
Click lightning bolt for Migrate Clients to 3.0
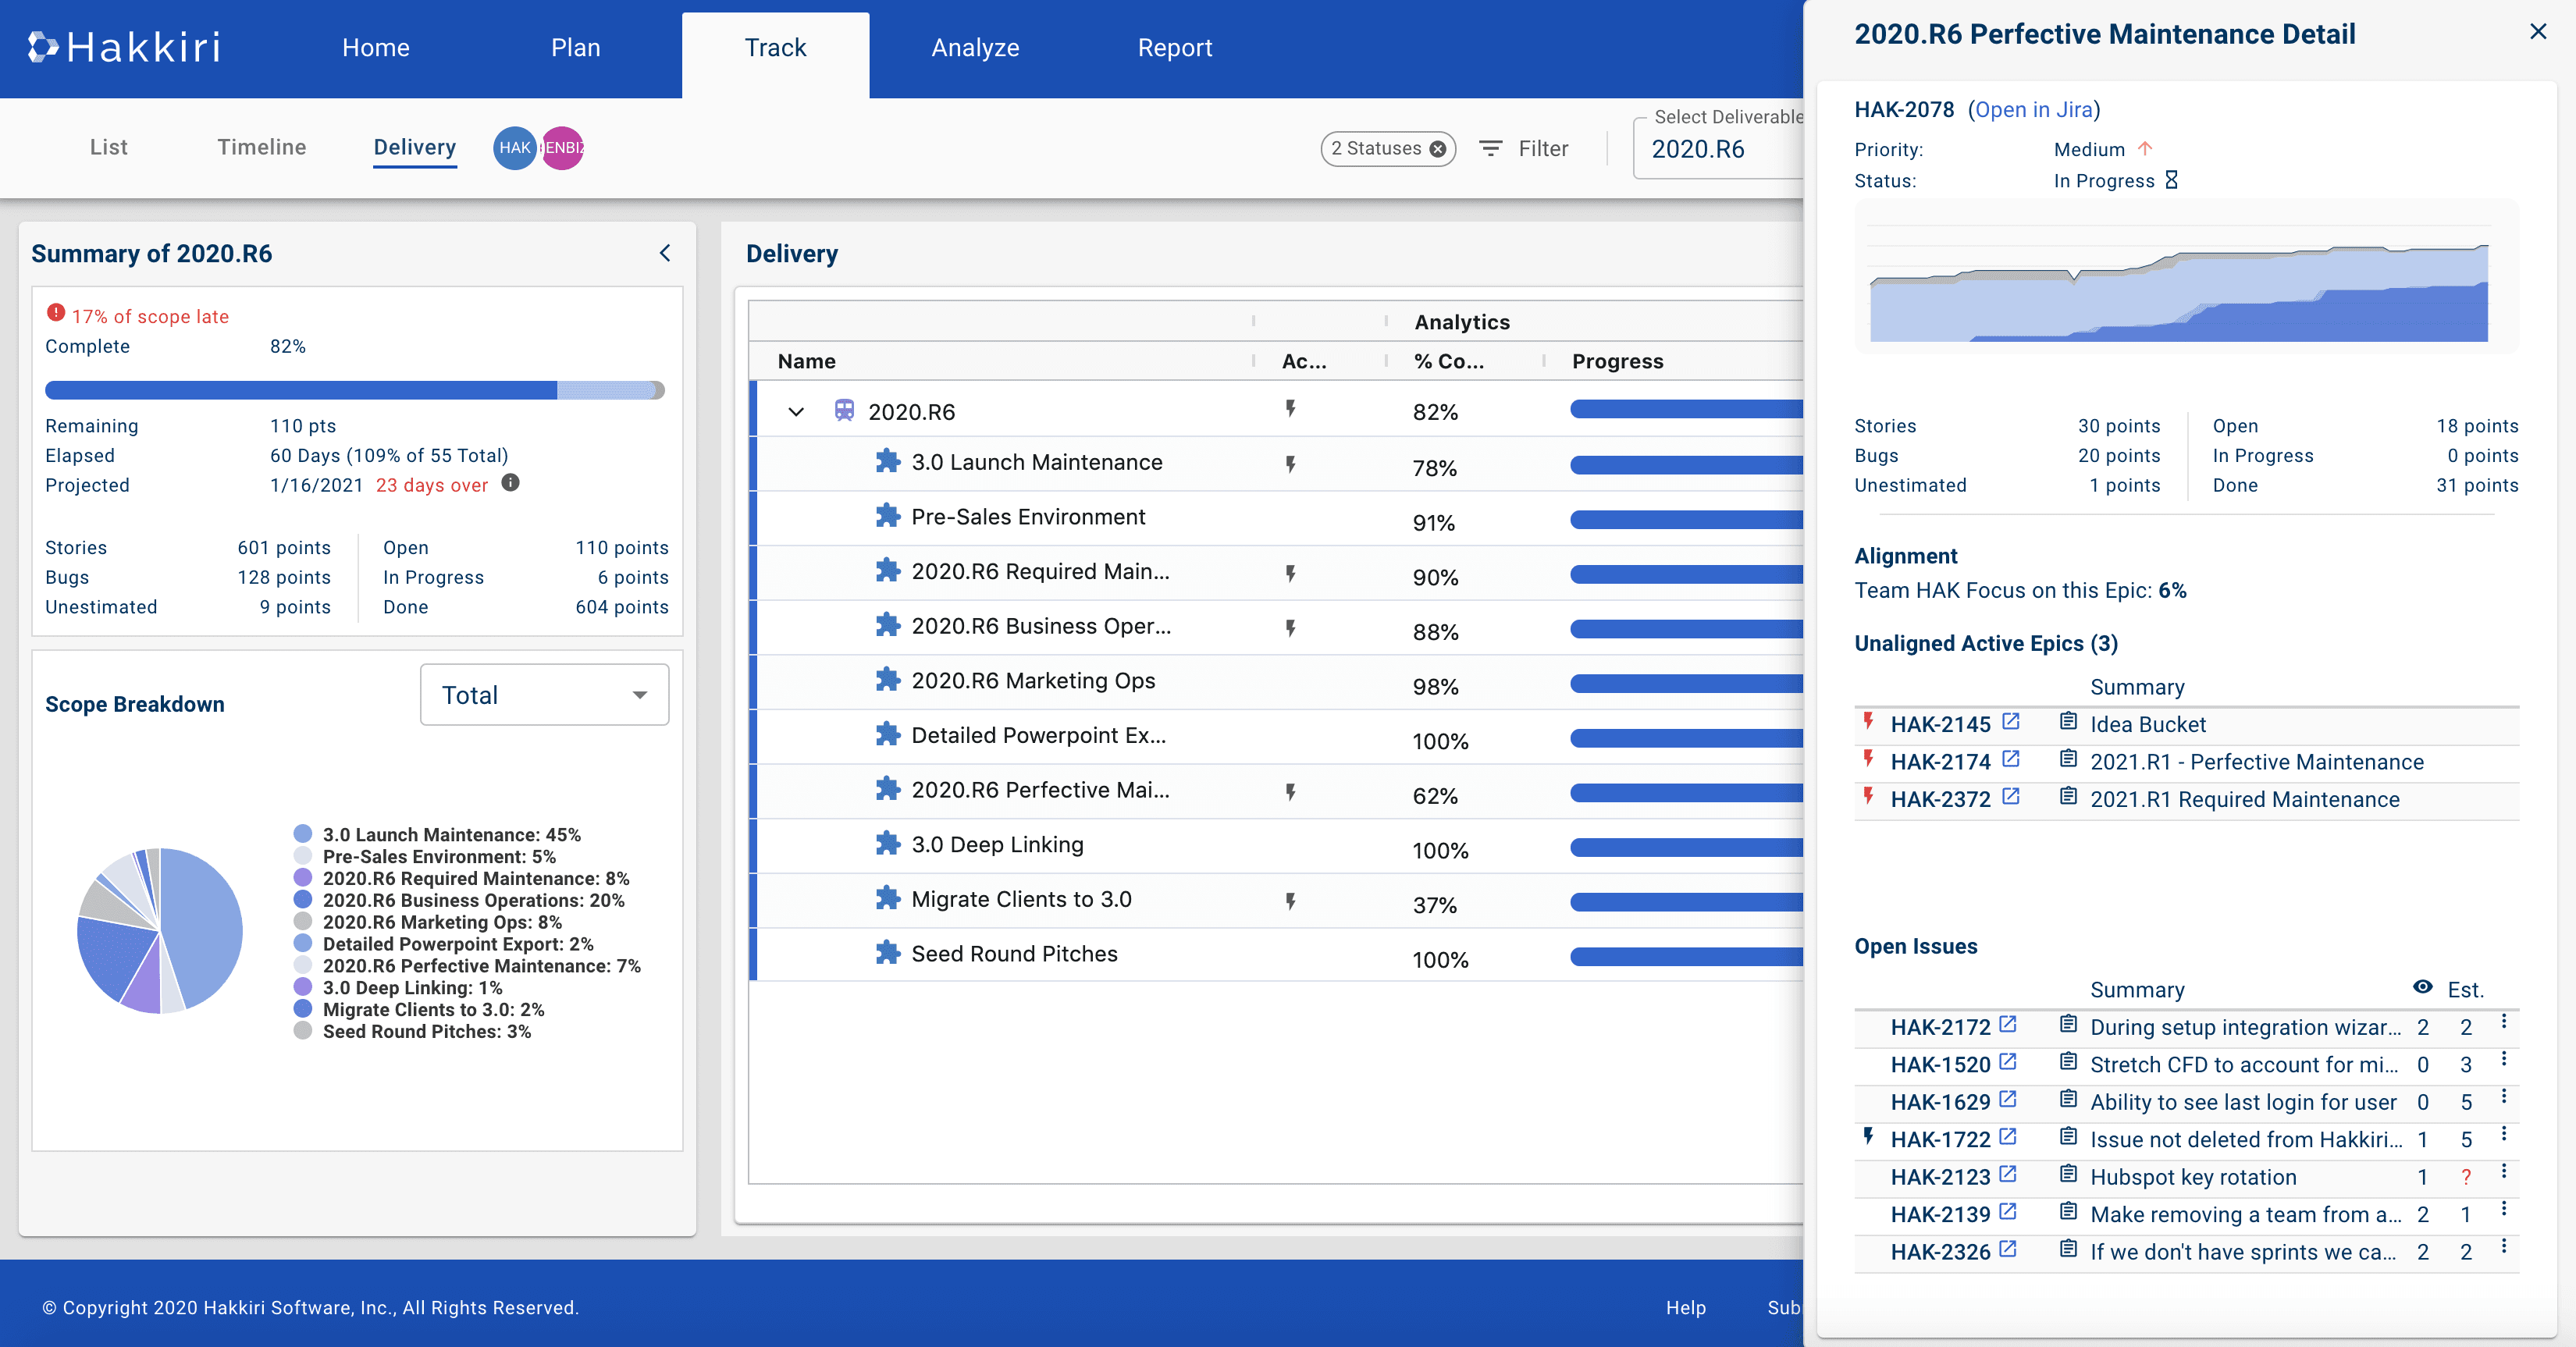click(1291, 901)
